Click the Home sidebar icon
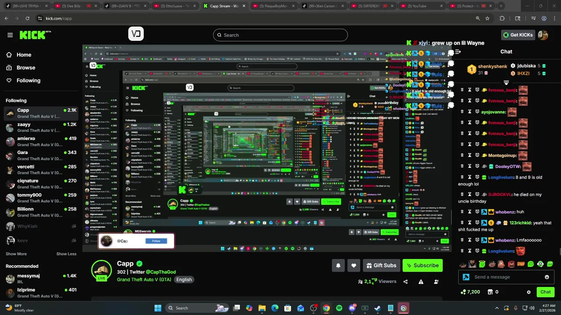This screenshot has width=561, height=315. [9, 55]
